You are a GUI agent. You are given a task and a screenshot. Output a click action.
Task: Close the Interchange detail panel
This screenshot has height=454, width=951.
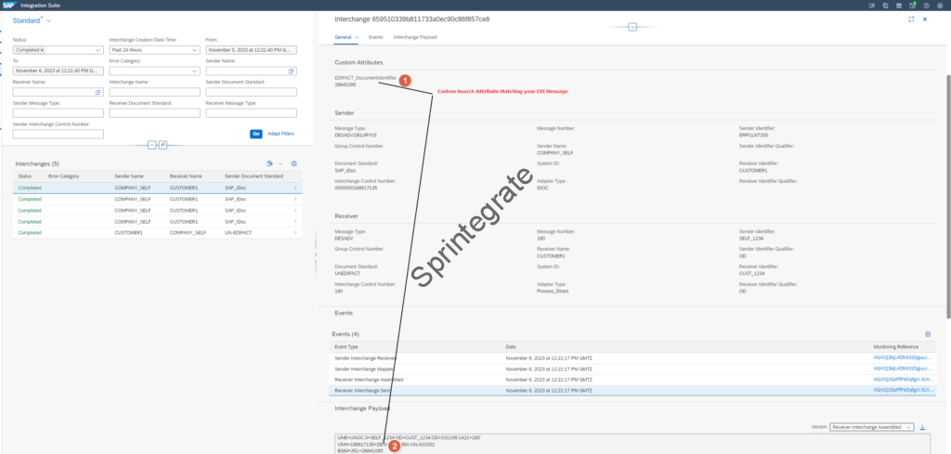click(x=925, y=19)
